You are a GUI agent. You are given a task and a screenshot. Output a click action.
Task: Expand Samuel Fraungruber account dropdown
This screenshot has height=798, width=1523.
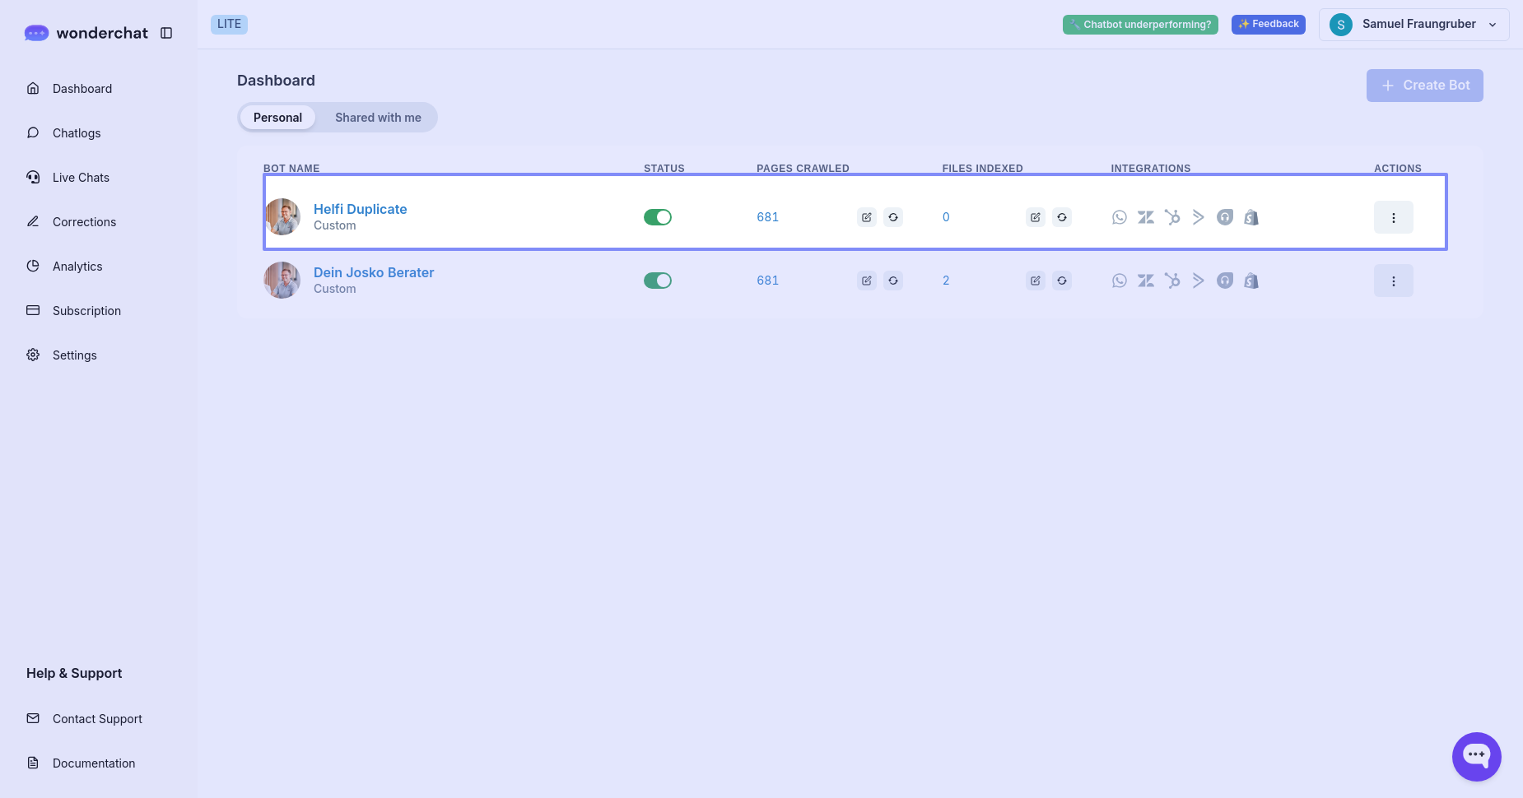(x=1414, y=25)
